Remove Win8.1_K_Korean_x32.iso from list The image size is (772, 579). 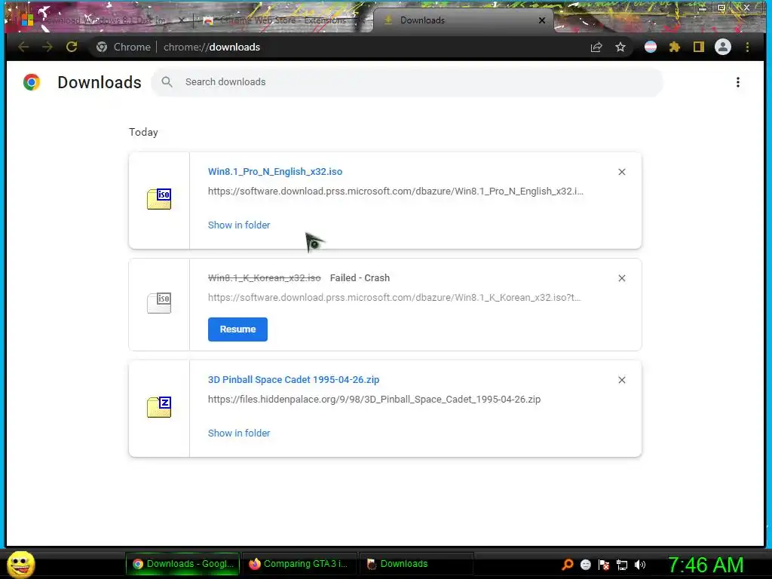tap(621, 278)
